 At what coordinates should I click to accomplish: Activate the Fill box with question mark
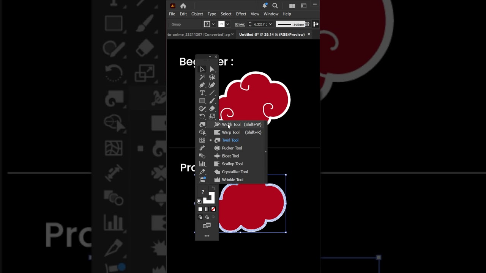[x=203, y=192]
